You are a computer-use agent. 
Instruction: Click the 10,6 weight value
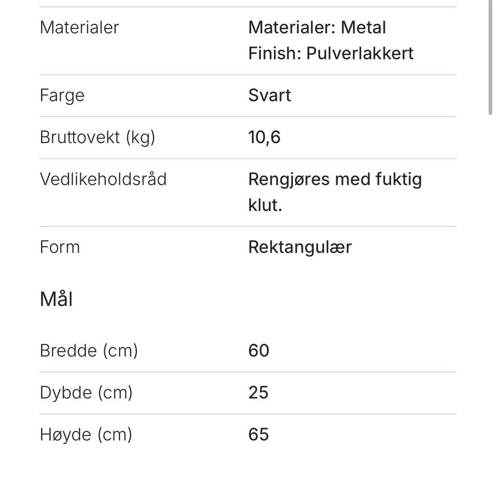pos(265,137)
